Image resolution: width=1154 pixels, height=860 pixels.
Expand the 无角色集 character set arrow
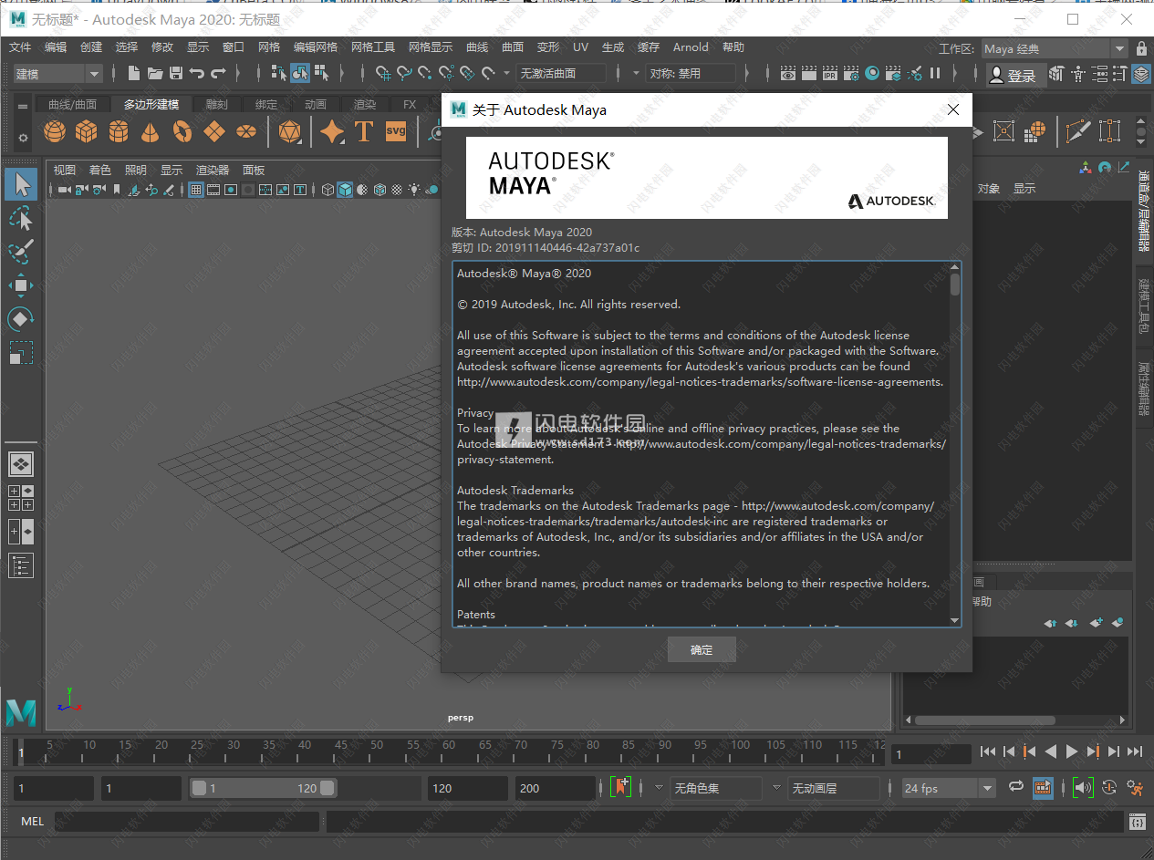point(660,787)
